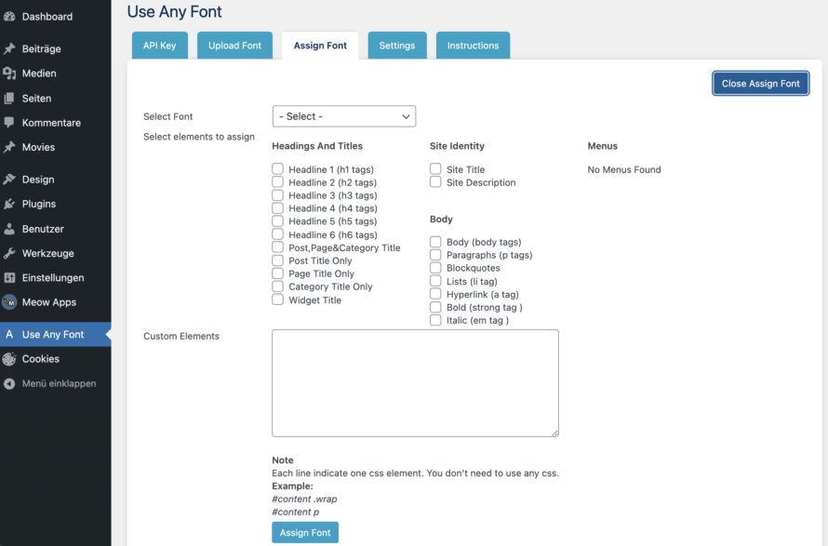The width and height of the screenshot is (828, 546).
Task: Open Medien via its media icon
Action: click(x=9, y=73)
